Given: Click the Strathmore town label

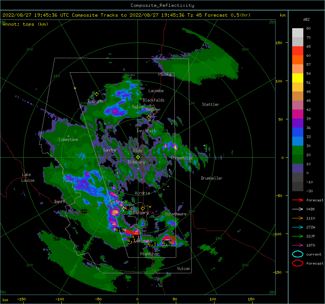Looking at the screenshot, I should 175,214.
